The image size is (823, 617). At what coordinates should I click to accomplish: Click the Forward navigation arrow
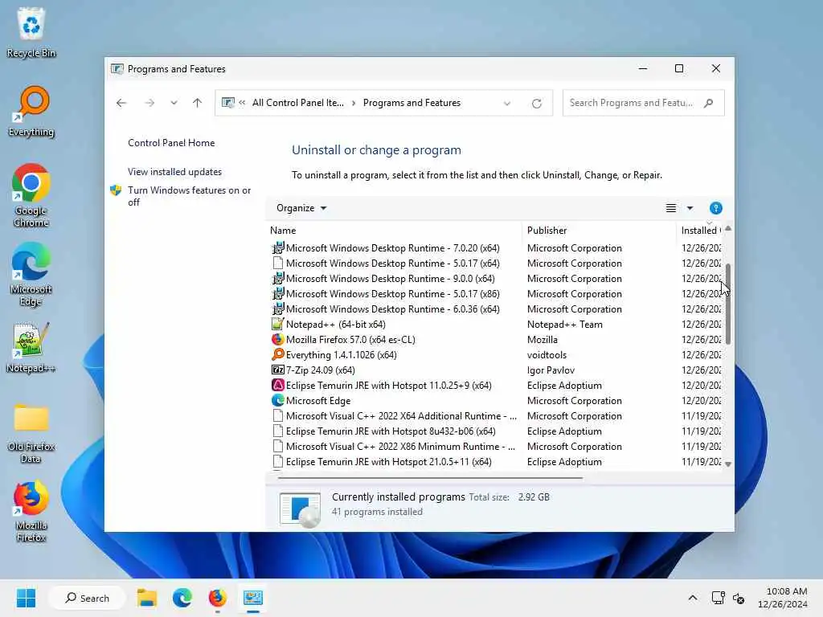tap(149, 103)
